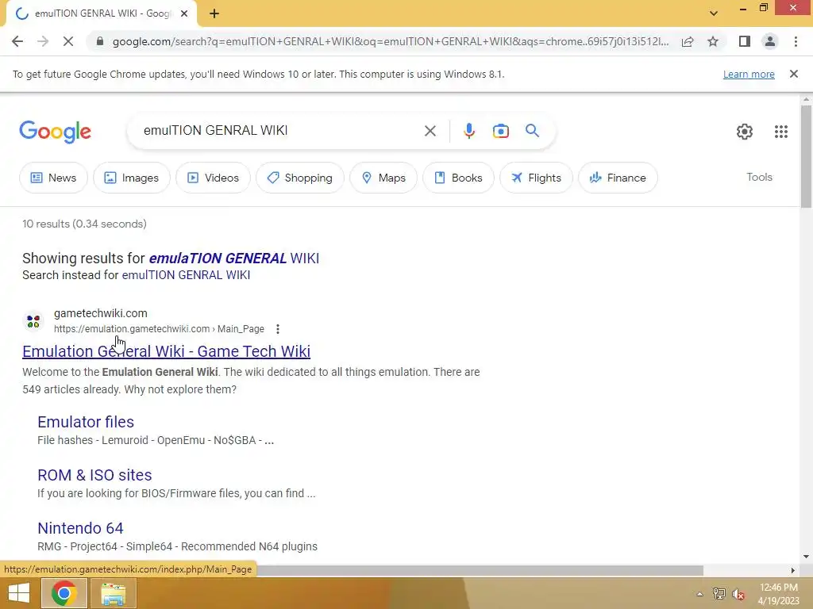Open the Windows Start button
The height and width of the screenshot is (609, 813).
click(19, 593)
